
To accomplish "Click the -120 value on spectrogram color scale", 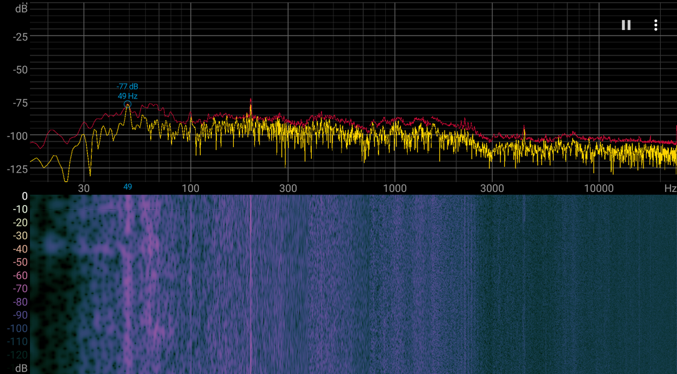I will point(17,355).
